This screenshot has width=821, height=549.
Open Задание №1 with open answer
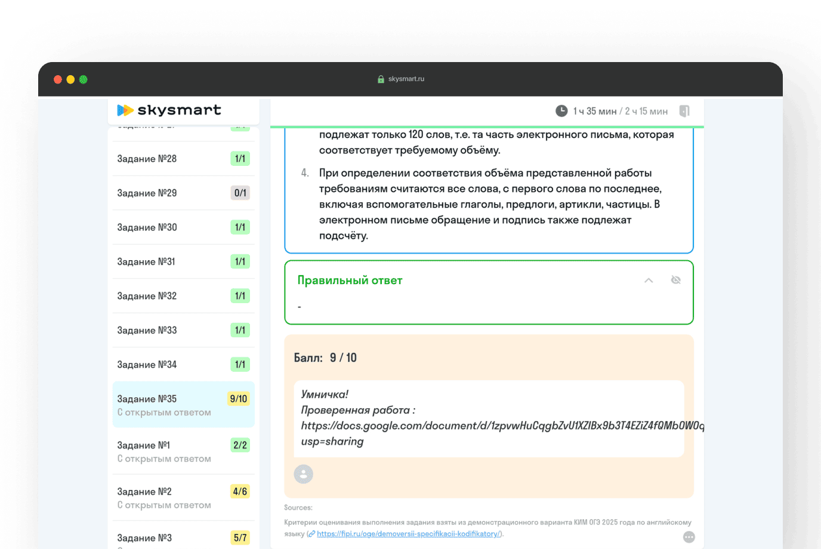184,451
